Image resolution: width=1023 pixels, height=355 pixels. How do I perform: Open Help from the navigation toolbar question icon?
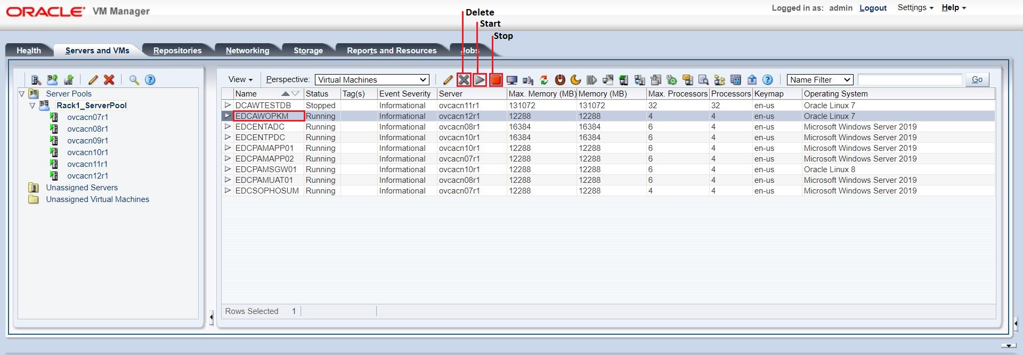(150, 80)
